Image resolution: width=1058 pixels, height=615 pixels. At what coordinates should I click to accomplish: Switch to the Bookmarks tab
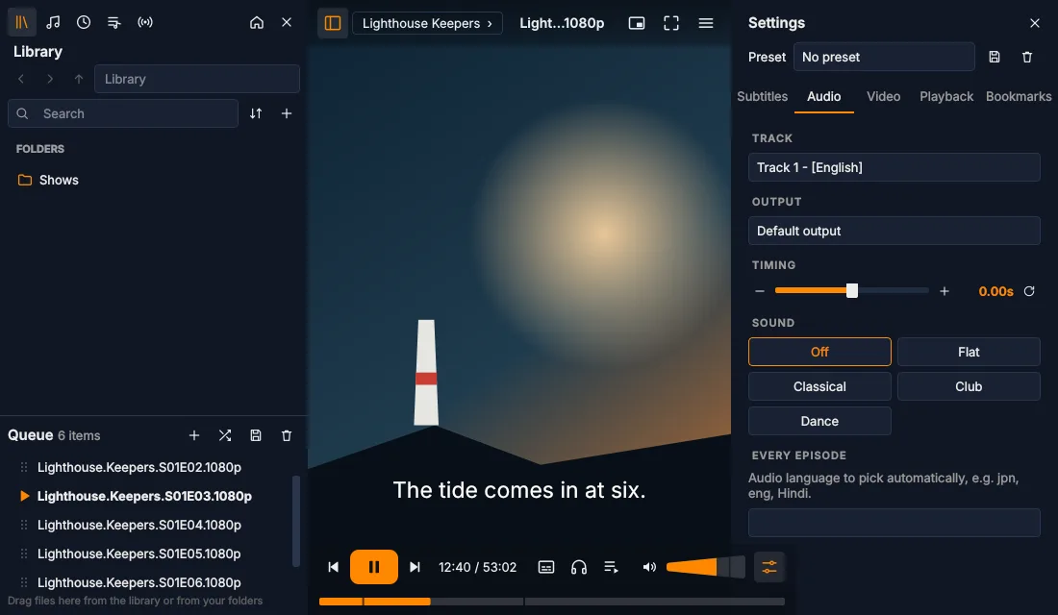tap(1019, 96)
